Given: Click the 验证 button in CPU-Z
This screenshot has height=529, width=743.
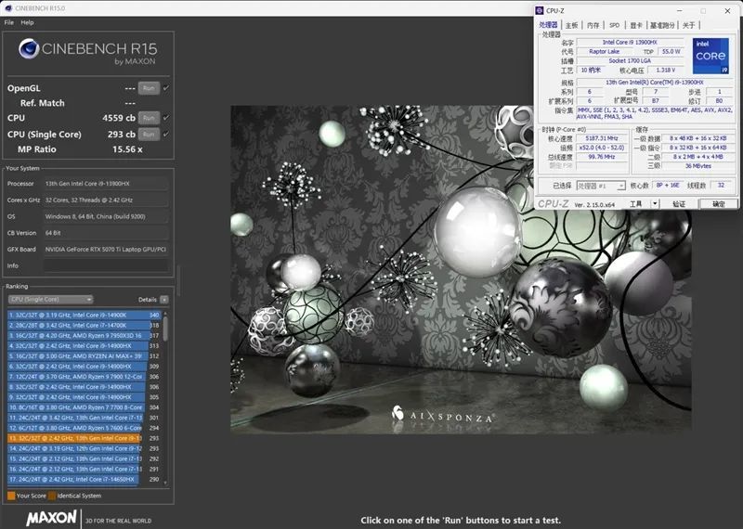Looking at the screenshot, I should 679,204.
